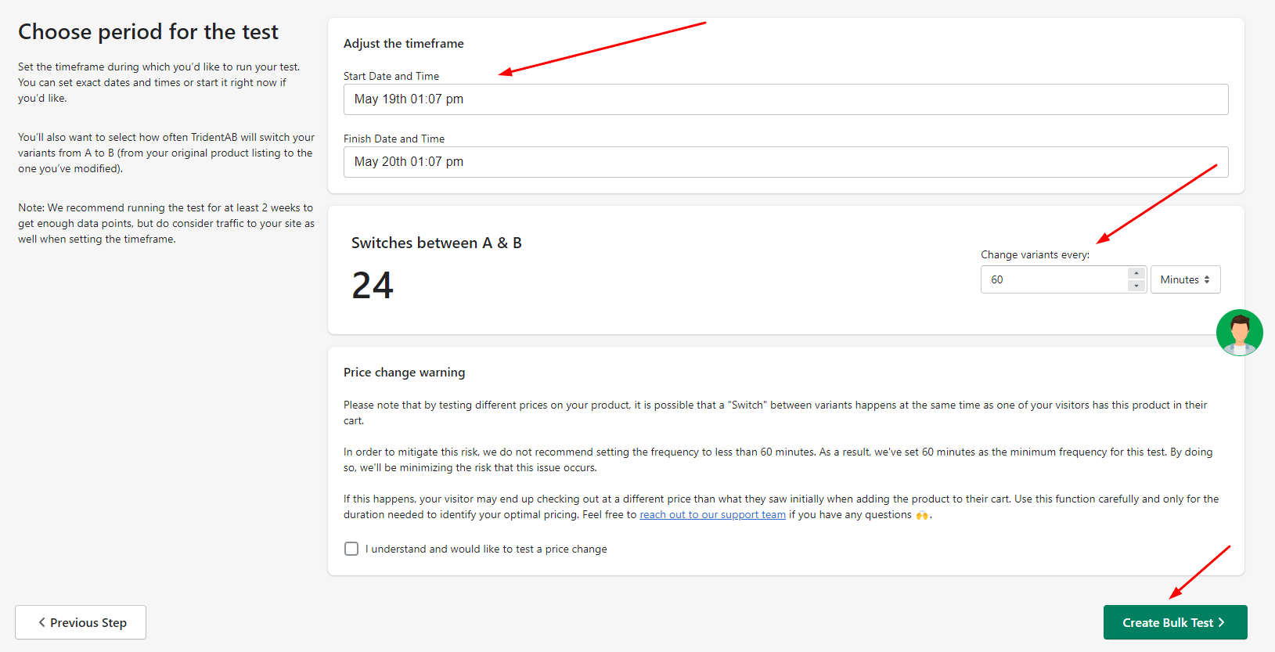Click the hands emoji after the warning text
Viewport: 1275px width, 652px height.
click(922, 515)
